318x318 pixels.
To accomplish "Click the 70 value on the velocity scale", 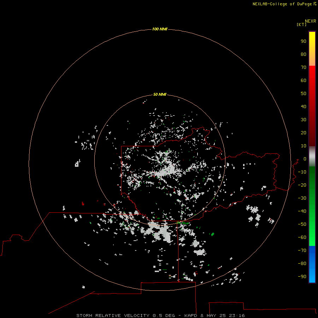I will tap(304, 67).
